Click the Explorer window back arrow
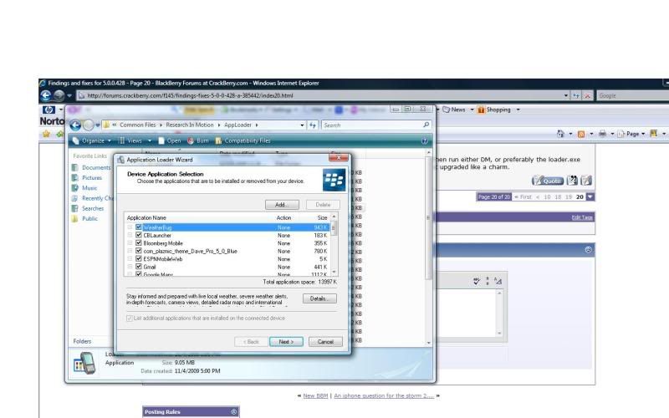The height and width of the screenshot is (418, 669). 75,125
